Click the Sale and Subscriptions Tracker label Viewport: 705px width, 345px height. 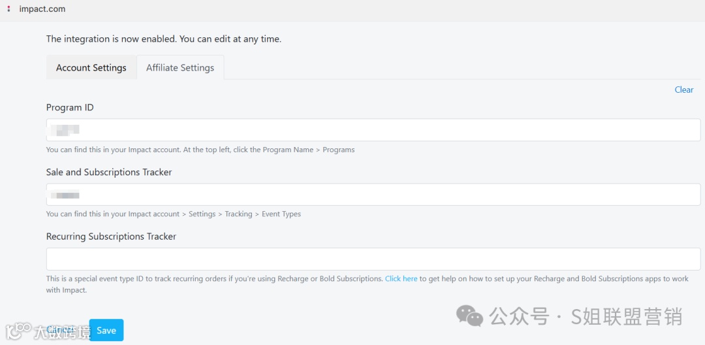pyautogui.click(x=109, y=172)
